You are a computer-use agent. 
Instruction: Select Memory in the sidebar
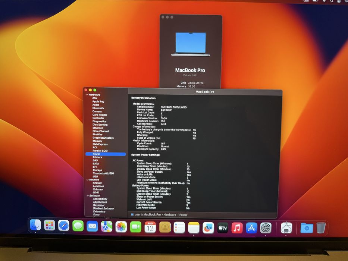tap(97, 141)
